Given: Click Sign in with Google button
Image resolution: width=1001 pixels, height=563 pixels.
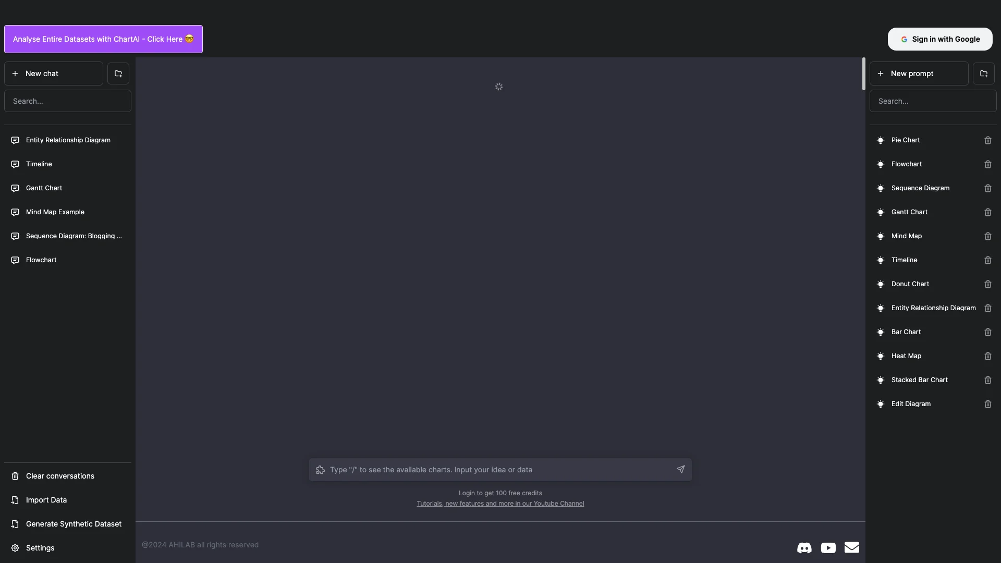Looking at the screenshot, I should [x=940, y=39].
